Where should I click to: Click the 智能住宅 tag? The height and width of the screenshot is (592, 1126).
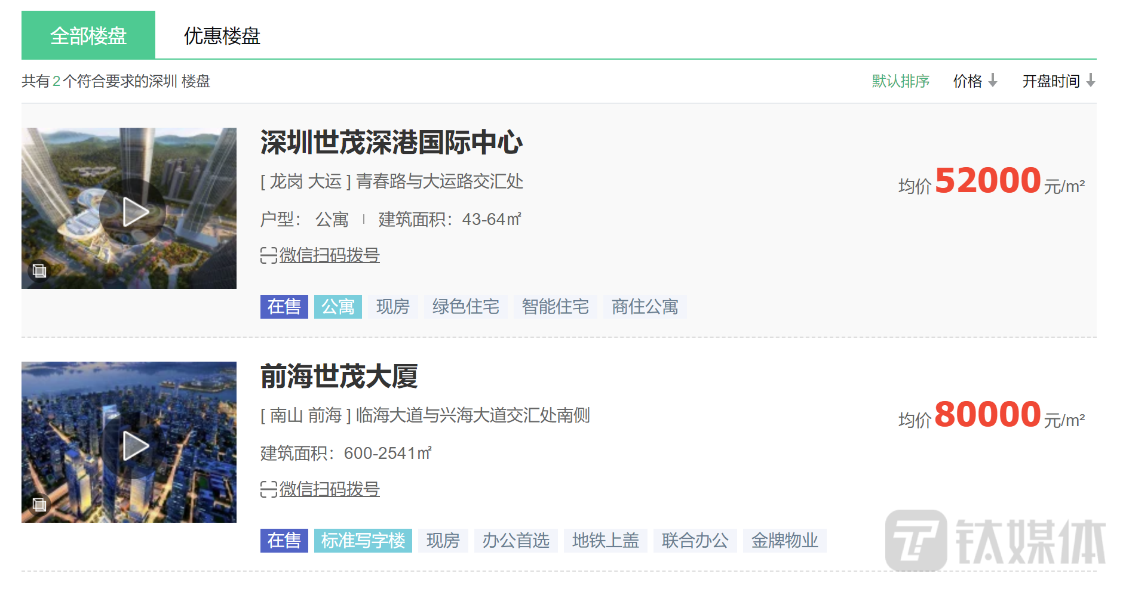click(556, 307)
